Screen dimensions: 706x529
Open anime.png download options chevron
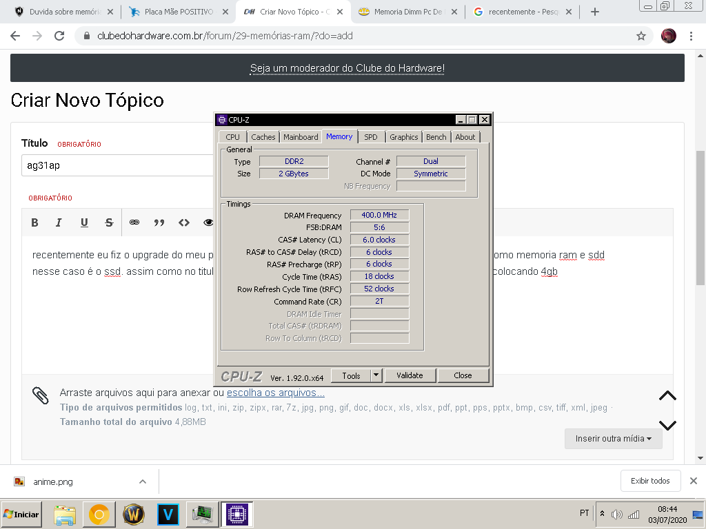tap(143, 481)
